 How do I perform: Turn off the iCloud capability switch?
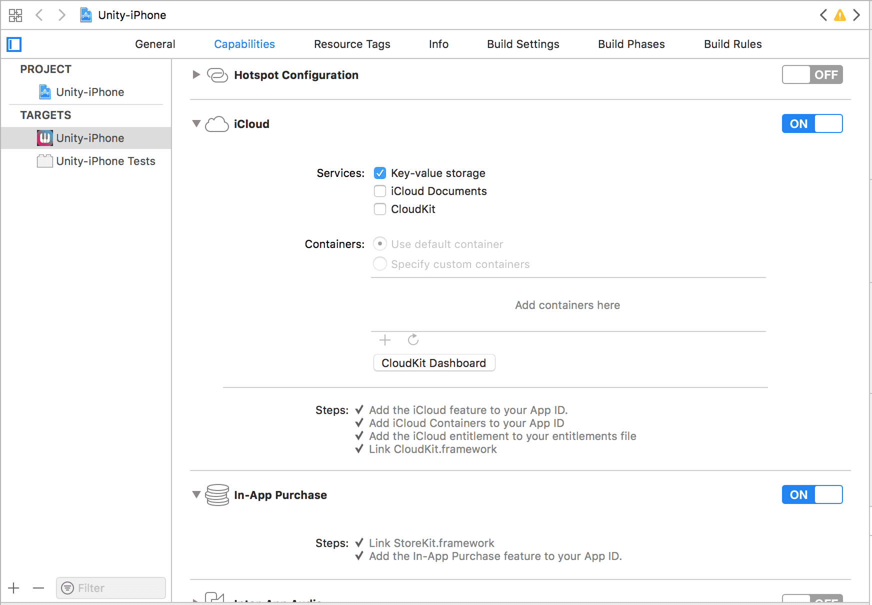812,124
